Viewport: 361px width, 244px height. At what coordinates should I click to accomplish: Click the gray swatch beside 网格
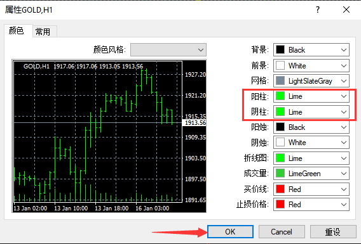[280, 80]
